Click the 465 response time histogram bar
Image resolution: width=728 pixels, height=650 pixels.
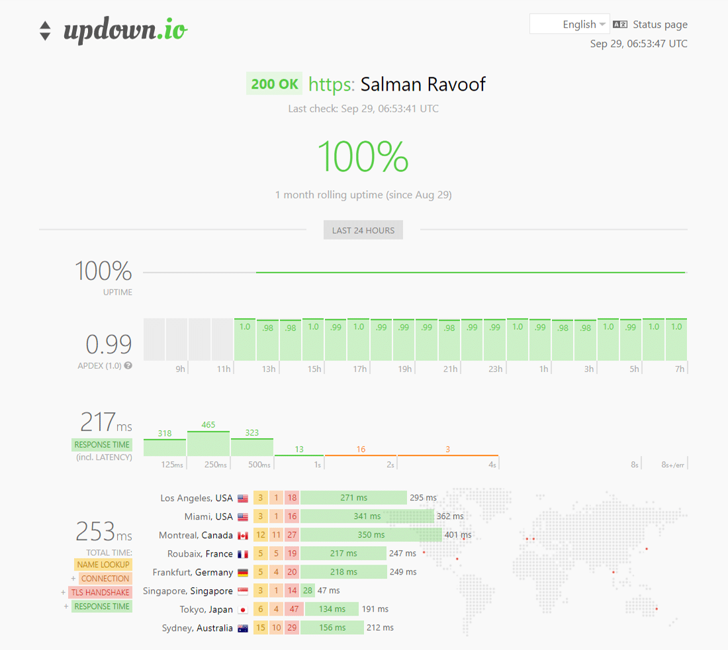tap(208, 442)
